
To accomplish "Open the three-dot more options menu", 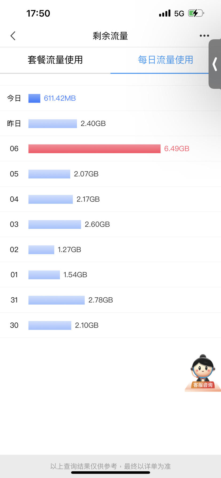I will coord(204,36).
